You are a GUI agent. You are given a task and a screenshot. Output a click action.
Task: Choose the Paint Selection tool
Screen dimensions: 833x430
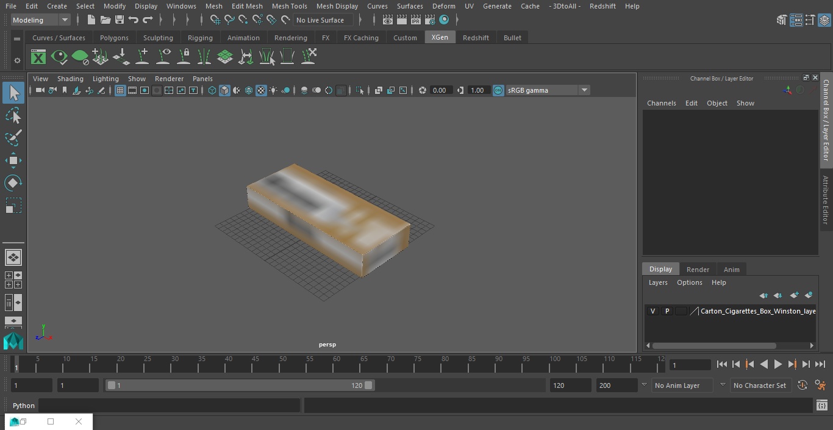click(13, 138)
